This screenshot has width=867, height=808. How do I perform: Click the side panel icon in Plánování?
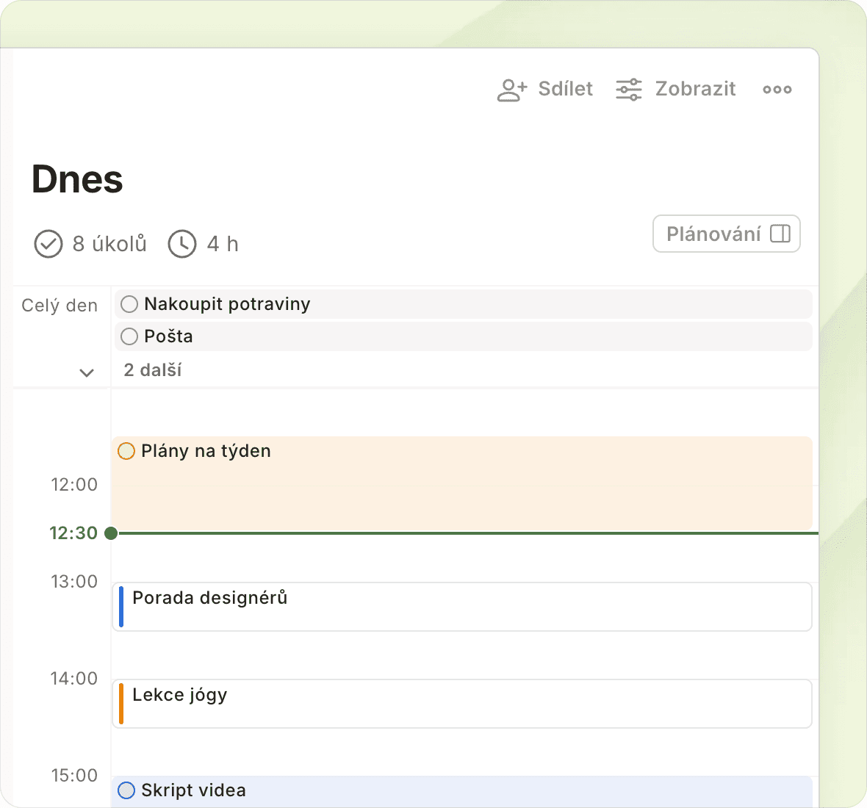click(780, 234)
